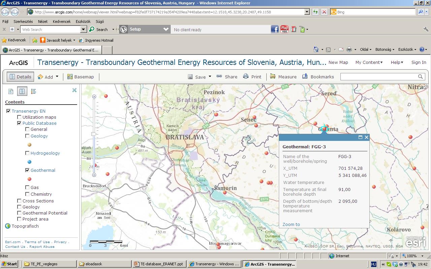Click the About panel icon
Screen dimensions: 431x269
(x=11, y=91)
